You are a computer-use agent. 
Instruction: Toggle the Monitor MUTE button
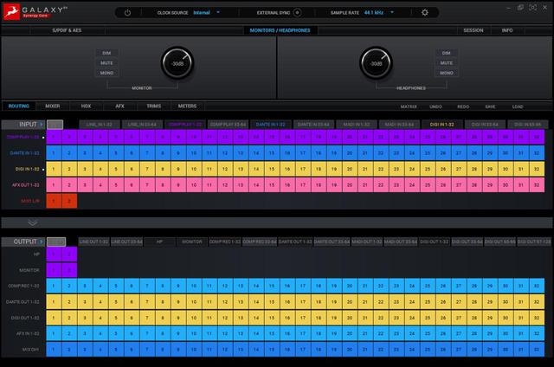(106, 63)
